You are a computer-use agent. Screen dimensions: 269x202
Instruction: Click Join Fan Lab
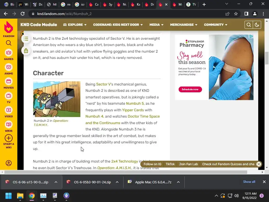click(x=188, y=164)
